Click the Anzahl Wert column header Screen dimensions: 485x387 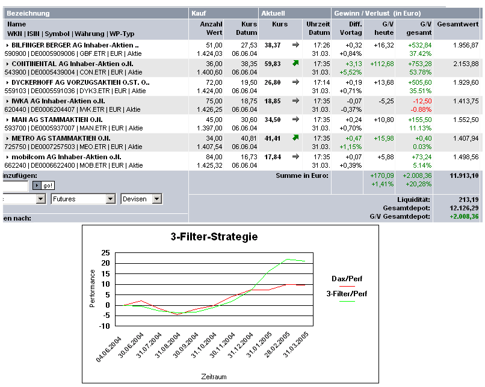click(211, 28)
